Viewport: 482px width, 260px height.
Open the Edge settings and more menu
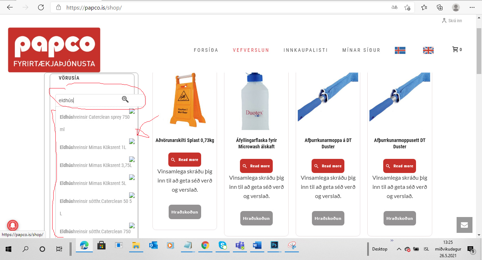tap(472, 7)
